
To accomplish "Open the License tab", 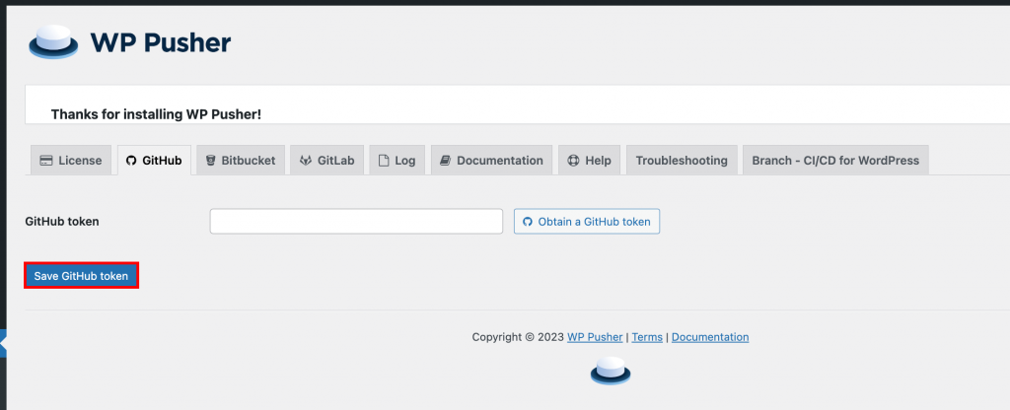I will click(71, 161).
